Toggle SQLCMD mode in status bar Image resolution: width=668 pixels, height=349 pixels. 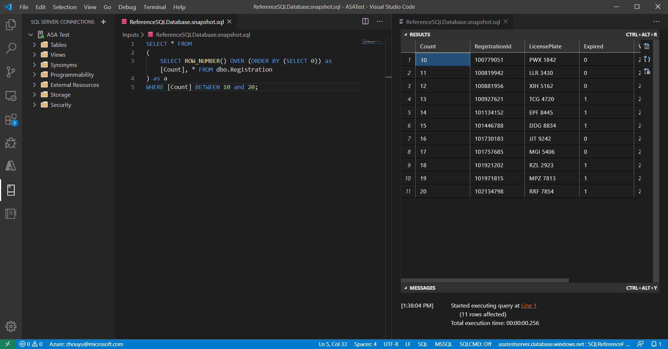click(x=475, y=344)
